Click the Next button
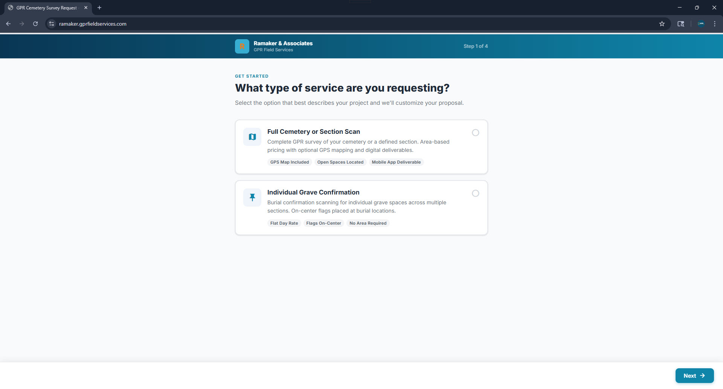 [x=694, y=375]
